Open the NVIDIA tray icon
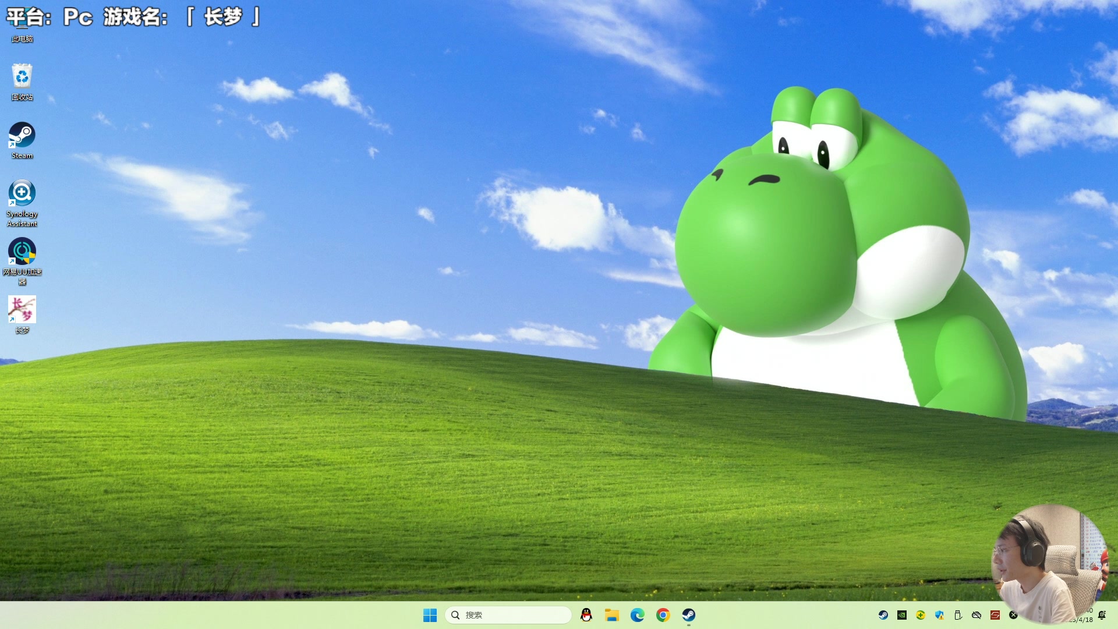The height and width of the screenshot is (629, 1118). point(902,615)
